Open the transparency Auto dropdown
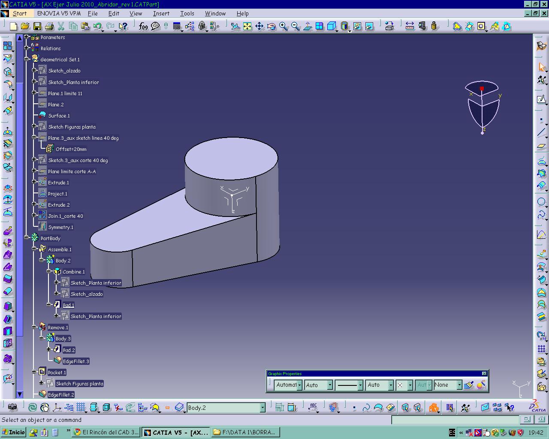This screenshot has width=549, height=439. pyautogui.click(x=329, y=385)
